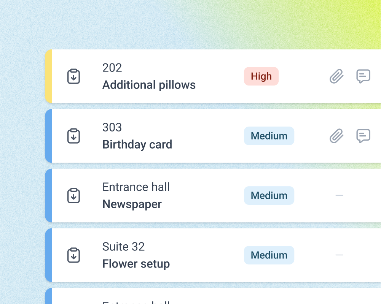The image size is (381, 304).
Task: Select the clipboard icon on the Newspaper task
Action: click(73, 195)
